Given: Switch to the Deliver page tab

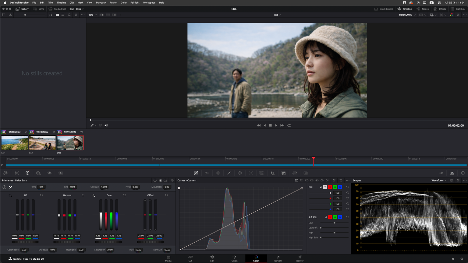Looking at the screenshot, I should pos(300,258).
